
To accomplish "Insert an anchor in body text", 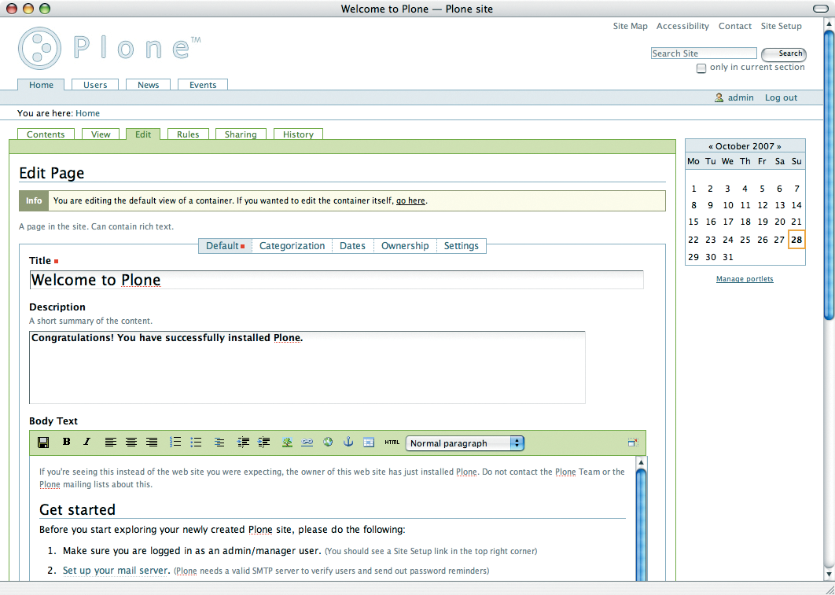I will (348, 442).
